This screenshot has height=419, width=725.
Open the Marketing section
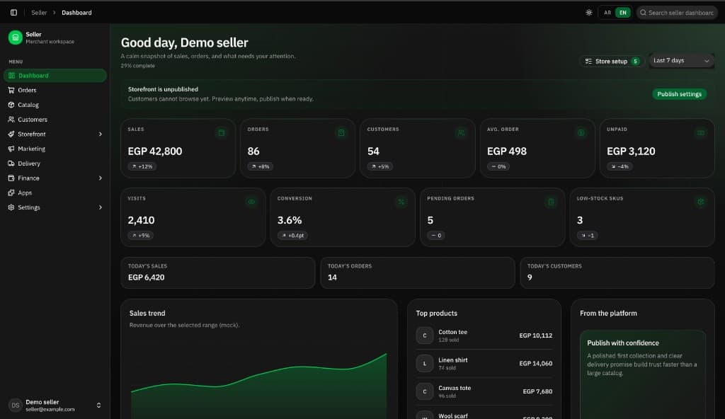coord(55,149)
